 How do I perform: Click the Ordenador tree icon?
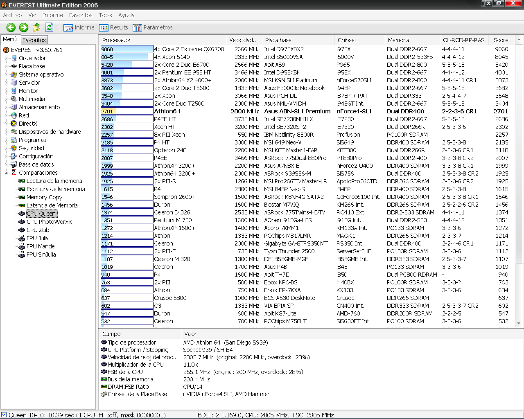coord(14,58)
